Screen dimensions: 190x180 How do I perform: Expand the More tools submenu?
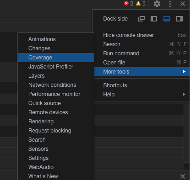click(142, 72)
